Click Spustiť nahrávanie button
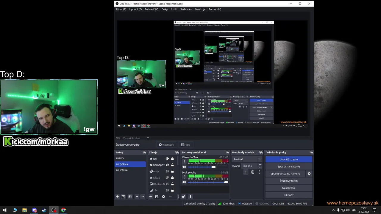 [289, 166]
